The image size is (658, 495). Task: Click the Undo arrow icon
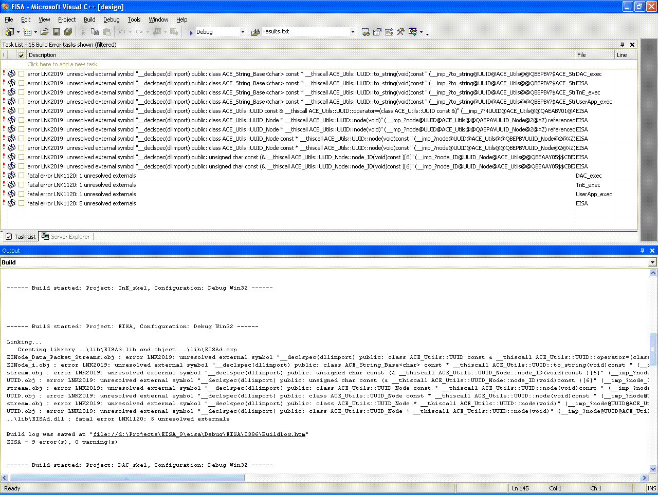pyautogui.click(x=122, y=32)
